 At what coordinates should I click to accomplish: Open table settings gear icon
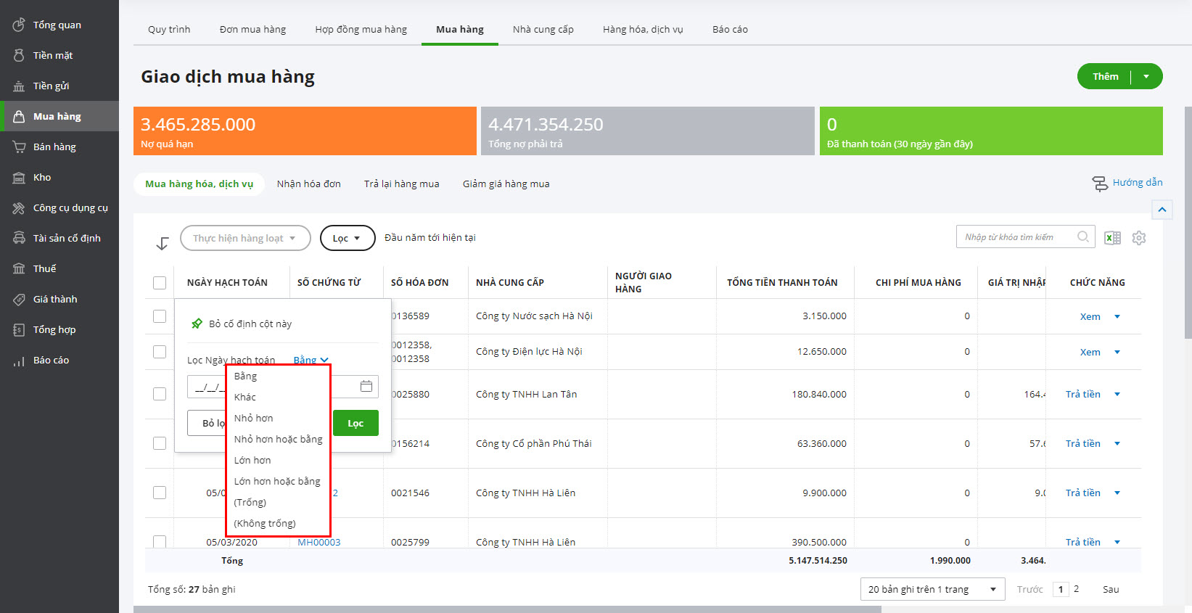pos(1139,238)
